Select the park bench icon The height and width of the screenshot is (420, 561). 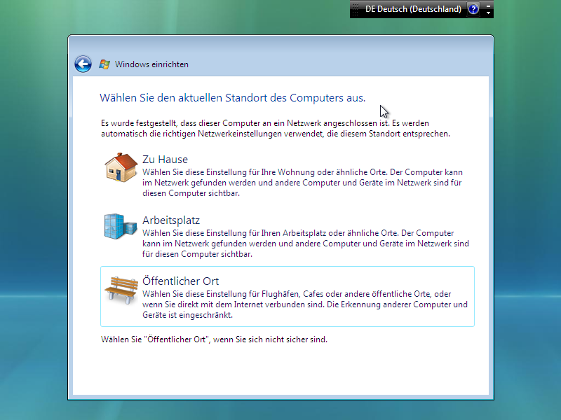(120, 288)
